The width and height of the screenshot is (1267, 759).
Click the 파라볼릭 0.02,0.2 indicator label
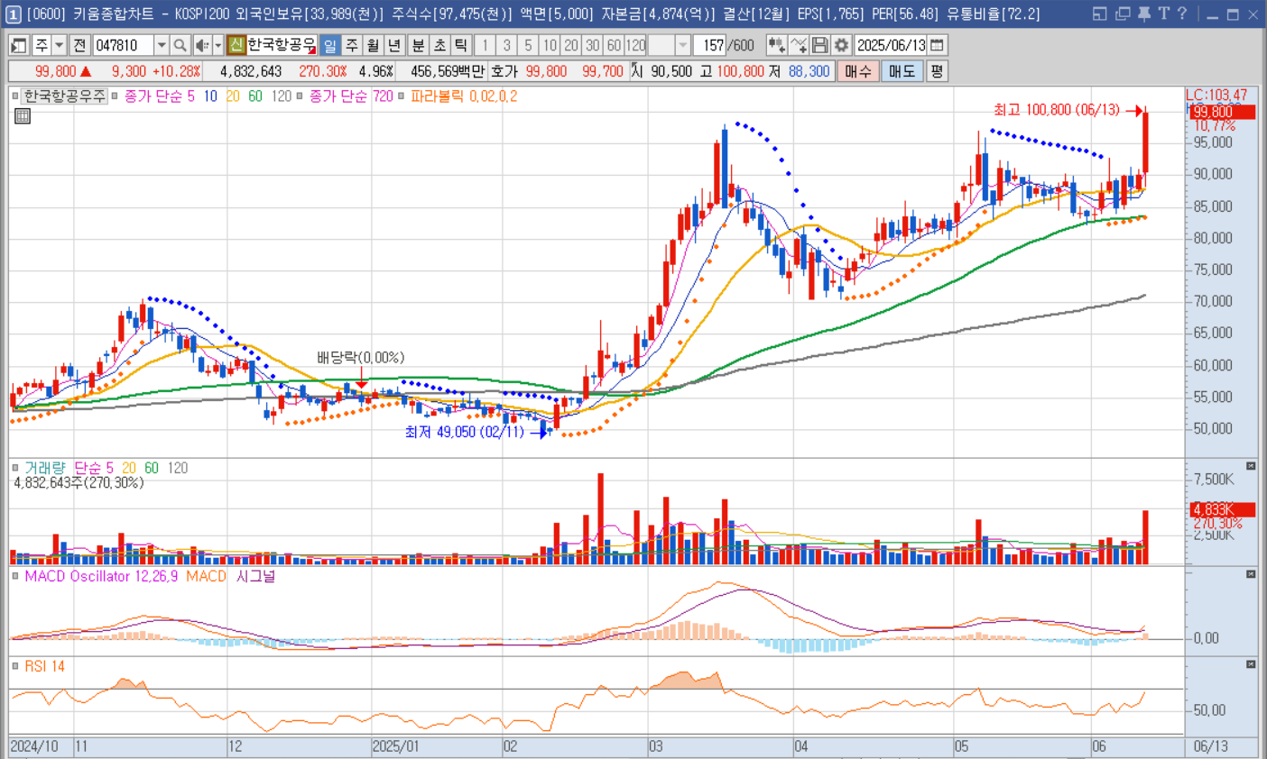click(464, 96)
